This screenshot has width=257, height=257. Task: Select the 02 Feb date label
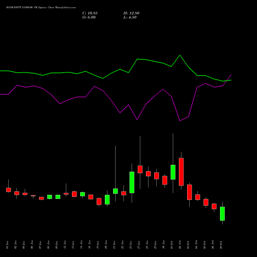coord(180,245)
